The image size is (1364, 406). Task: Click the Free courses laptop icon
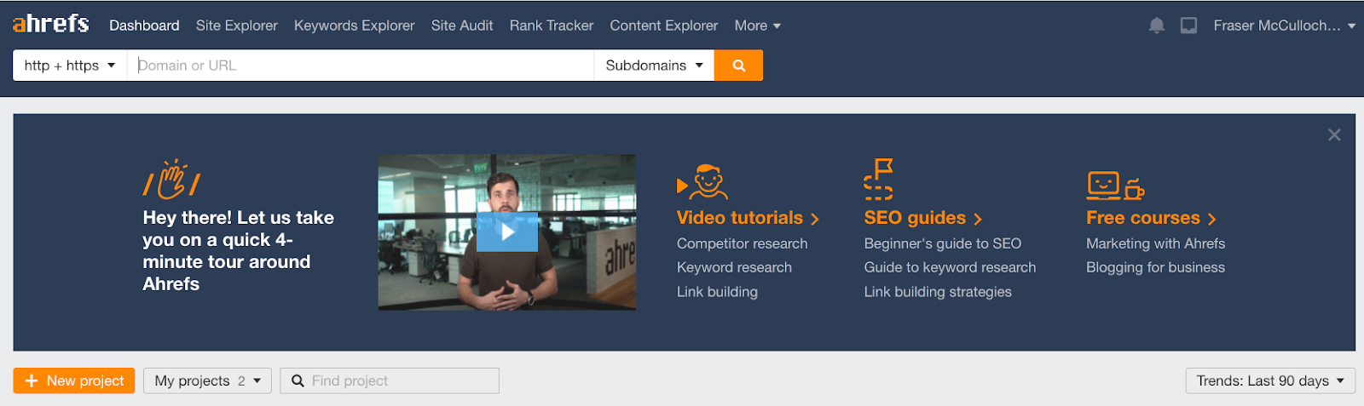click(x=1115, y=185)
